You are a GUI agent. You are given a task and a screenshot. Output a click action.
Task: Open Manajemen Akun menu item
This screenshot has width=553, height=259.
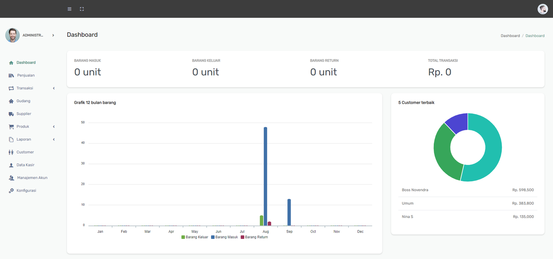[32, 178]
